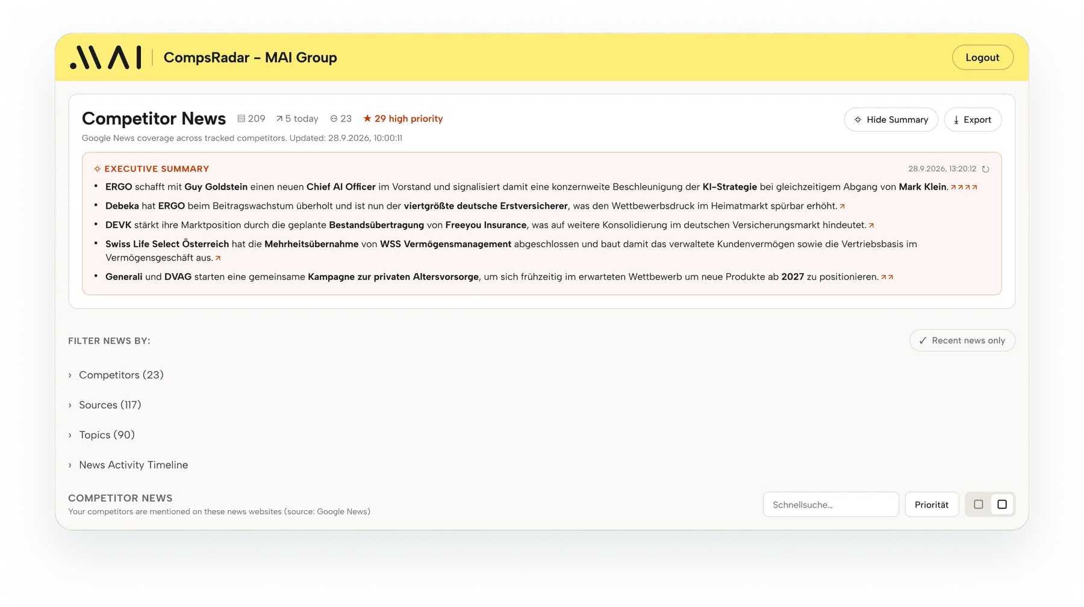The height and width of the screenshot is (607, 1084).
Task: Expand the News Activity Timeline section
Action: click(128, 465)
